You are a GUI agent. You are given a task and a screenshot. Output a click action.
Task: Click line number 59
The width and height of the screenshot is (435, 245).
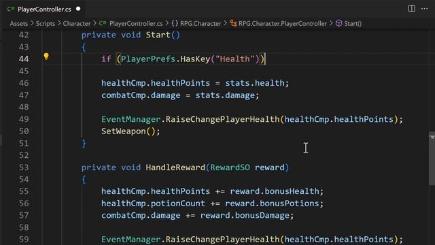24,240
